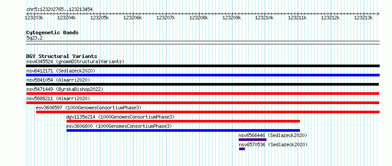Click the 123210k ruler position
The height and width of the screenshot is (166, 392).
click(x=265, y=18)
